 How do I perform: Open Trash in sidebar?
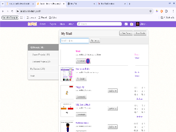[x=43, y=76]
